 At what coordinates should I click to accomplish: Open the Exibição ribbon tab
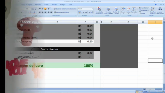[63, 5]
